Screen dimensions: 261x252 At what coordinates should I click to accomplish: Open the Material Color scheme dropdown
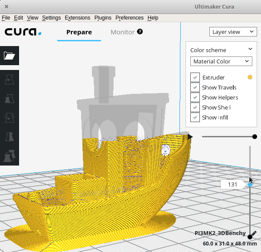pyautogui.click(x=221, y=61)
